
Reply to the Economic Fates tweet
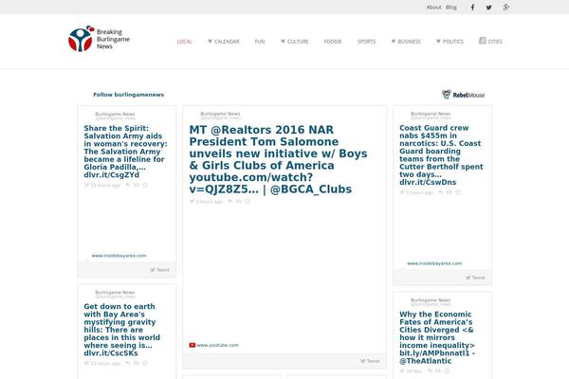[430, 371]
